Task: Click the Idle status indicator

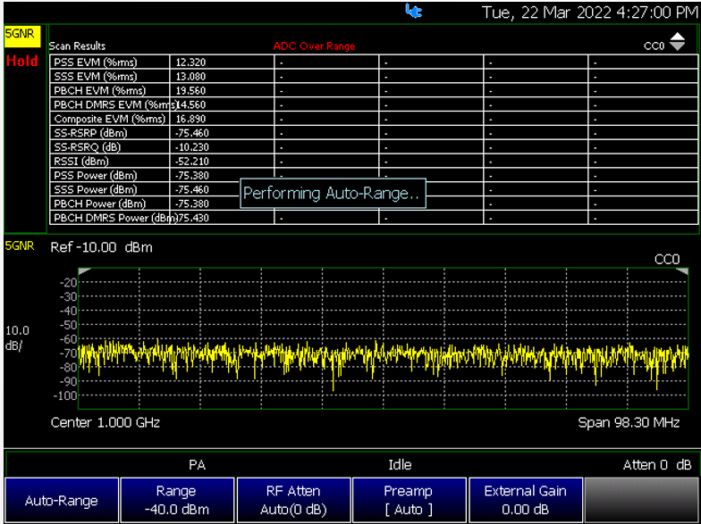Action: pyautogui.click(x=400, y=465)
